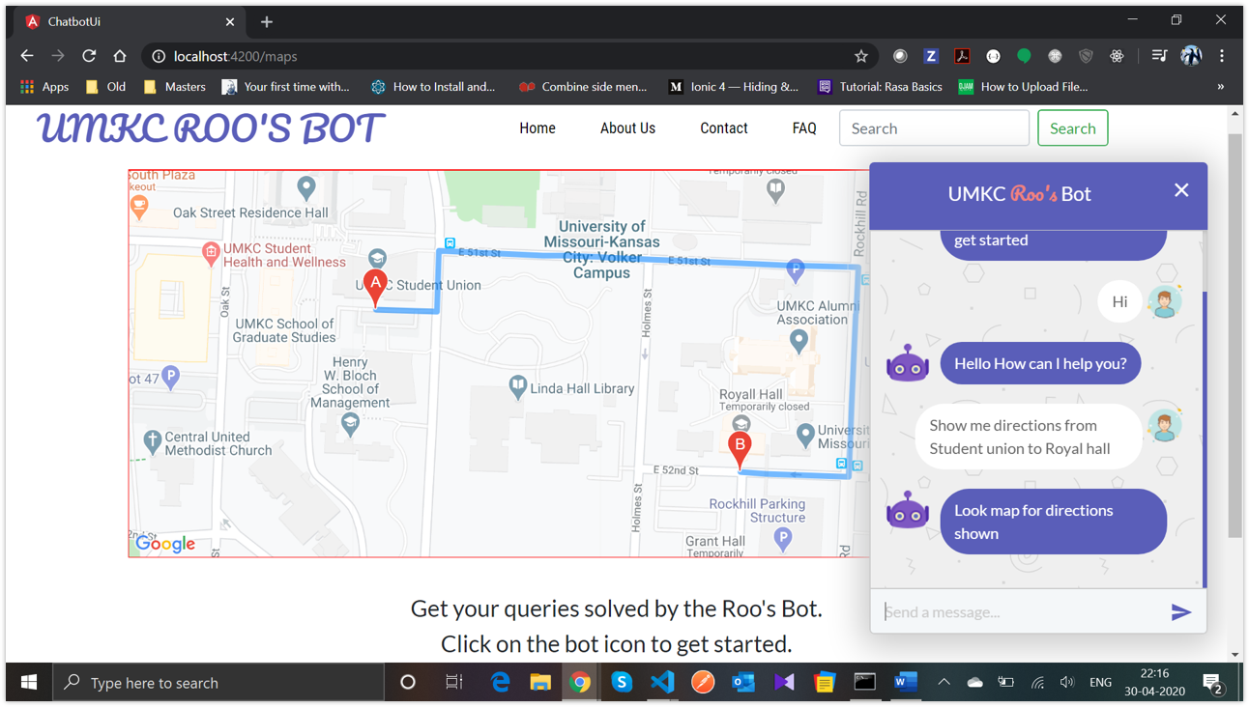Open the Windows Start menu
This screenshot has width=1249, height=707.
coord(29,683)
